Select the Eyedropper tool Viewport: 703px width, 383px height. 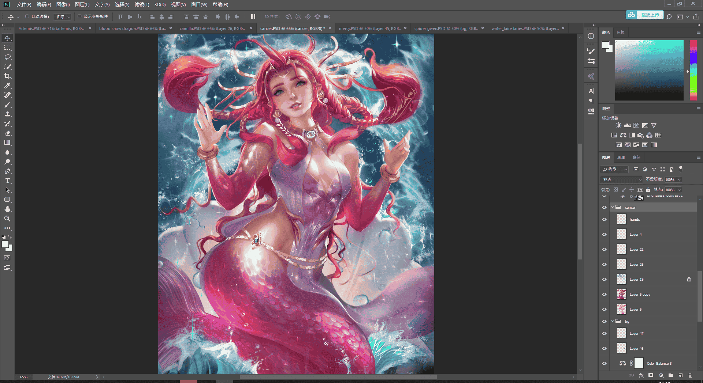pos(7,86)
